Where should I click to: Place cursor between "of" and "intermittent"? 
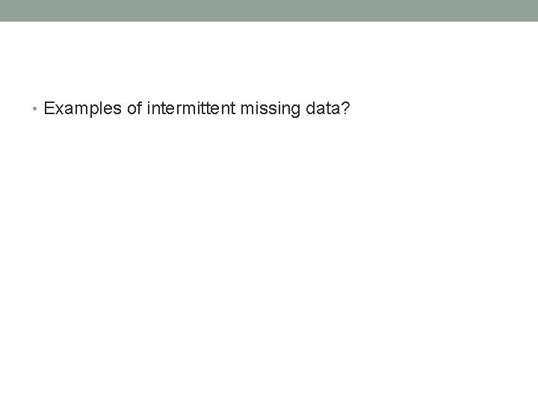point(146,110)
